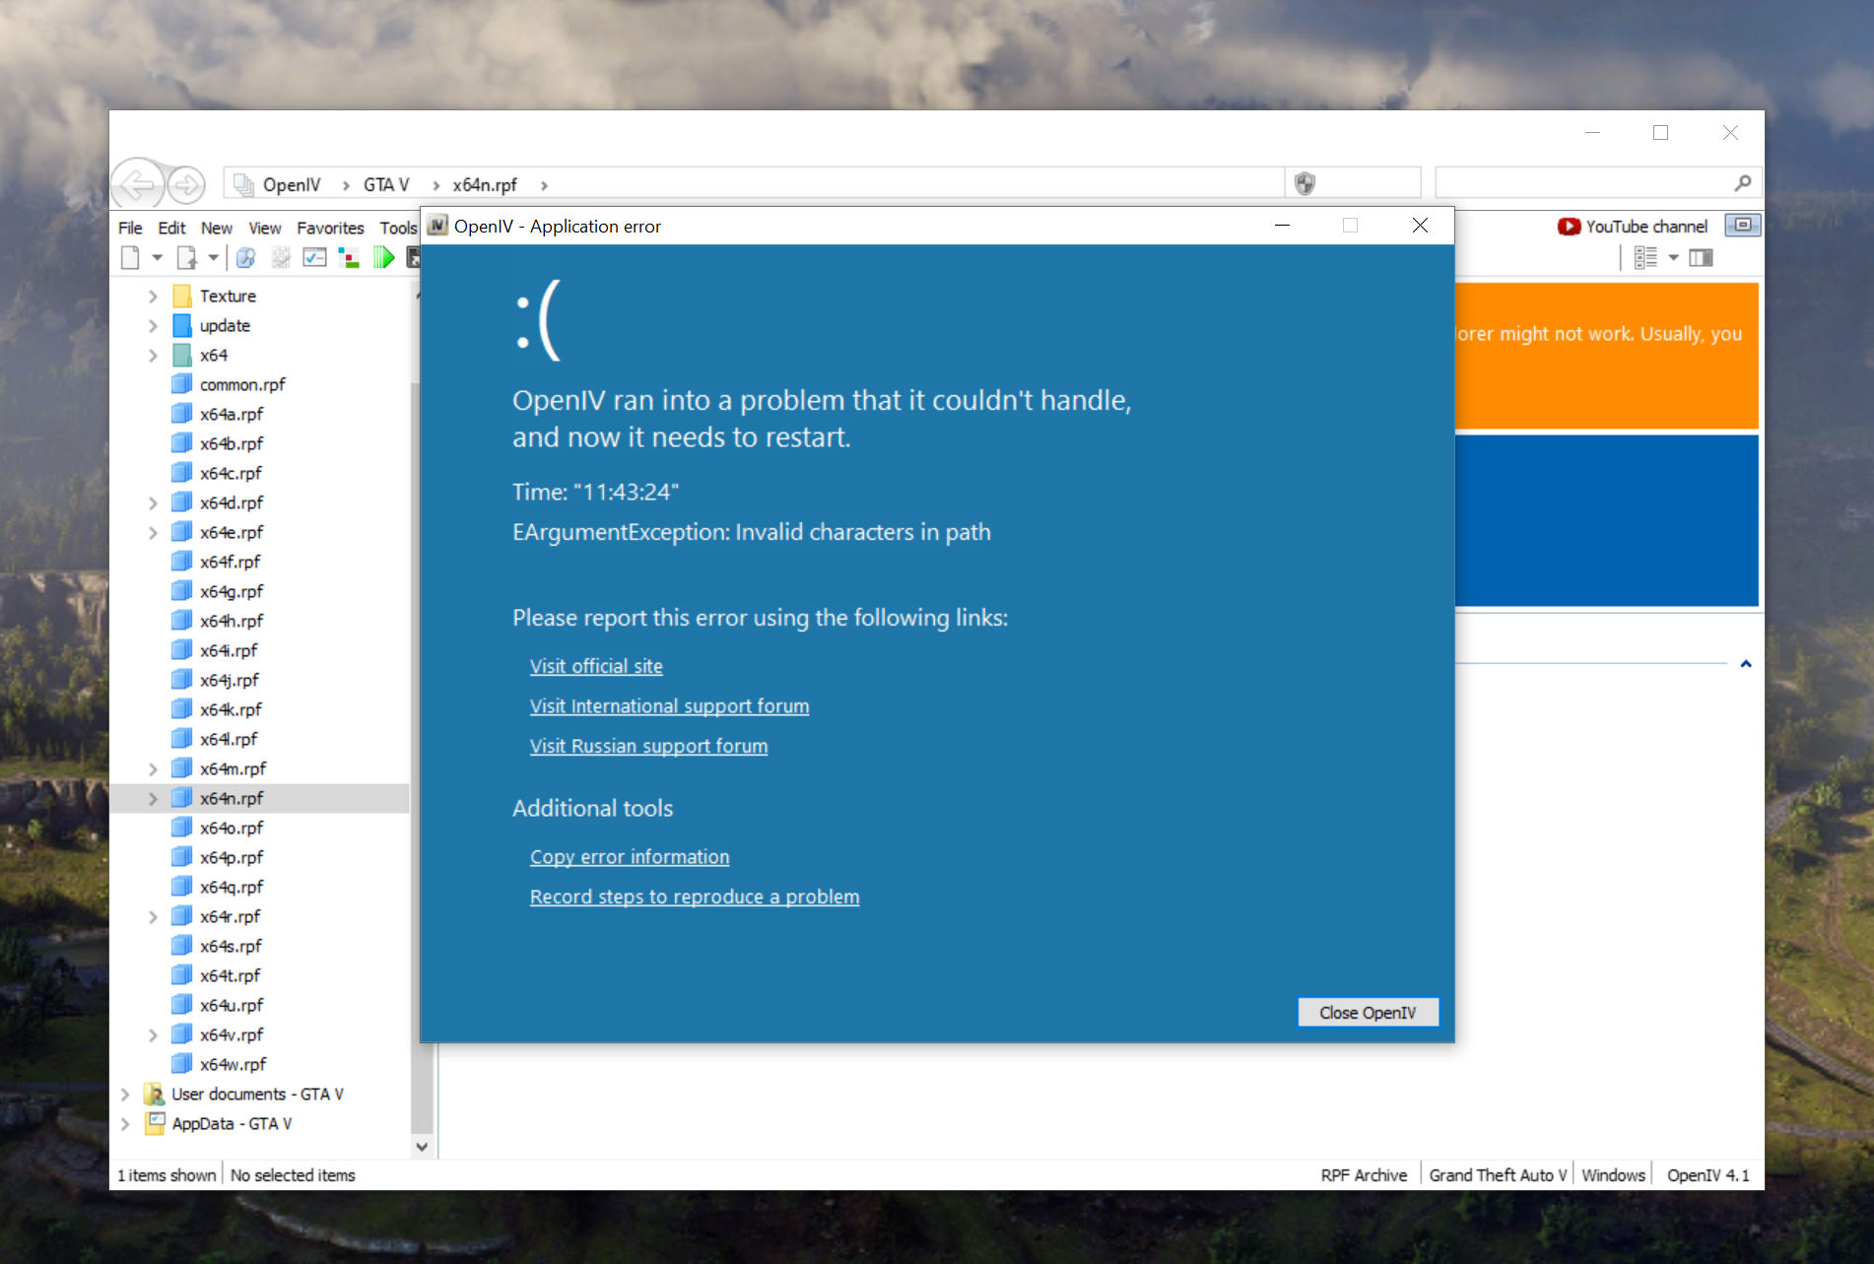Open the view mode dropdown arrow
1874x1264 pixels.
click(1673, 258)
